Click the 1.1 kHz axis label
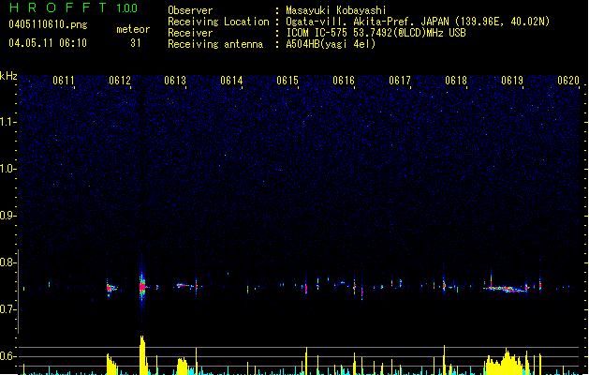589x375 pixels. (8, 122)
